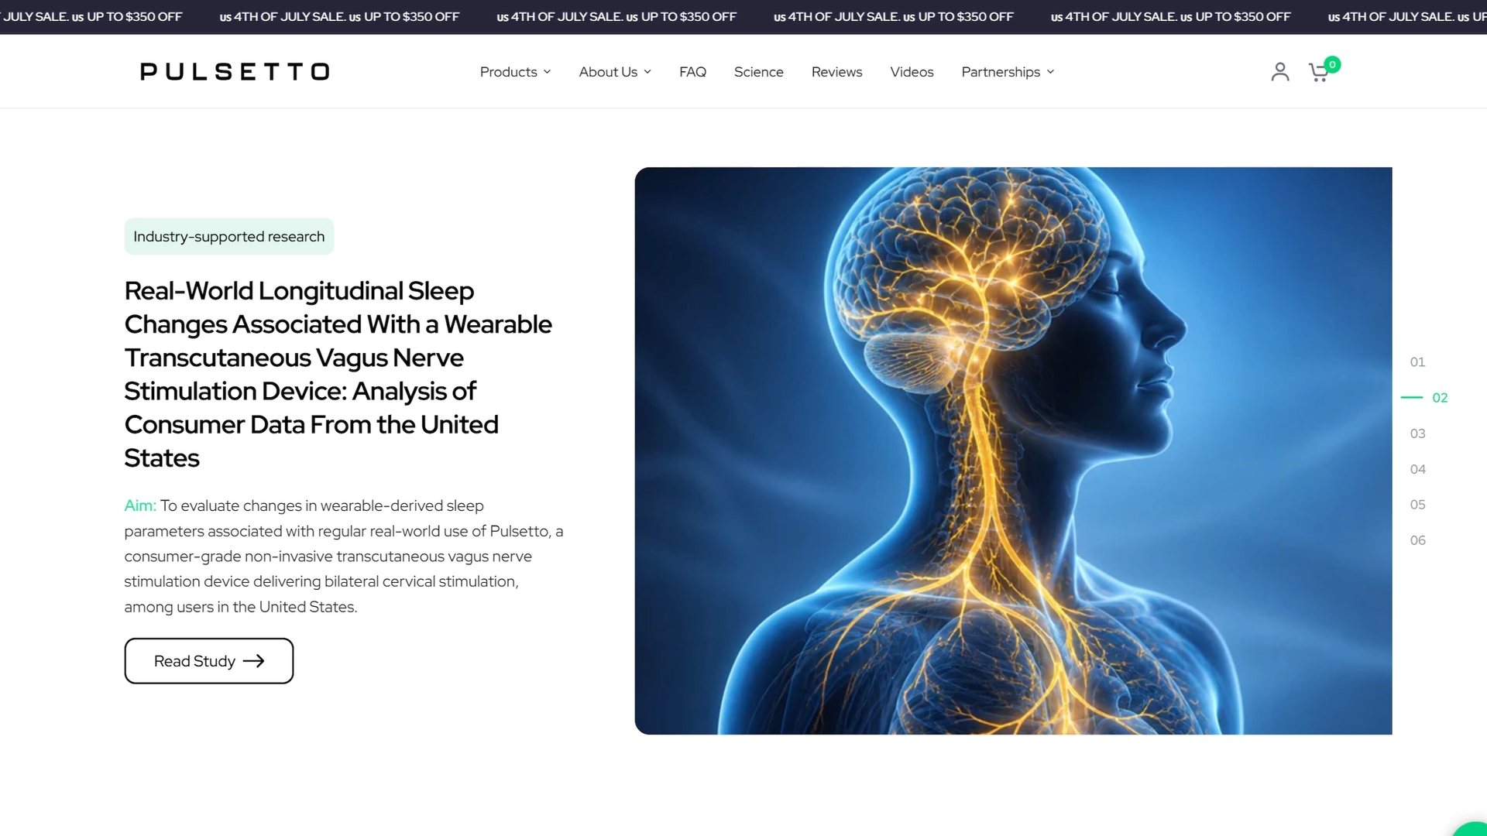Click the 'Aim:' label text
The width and height of the screenshot is (1487, 836).
coord(140,505)
